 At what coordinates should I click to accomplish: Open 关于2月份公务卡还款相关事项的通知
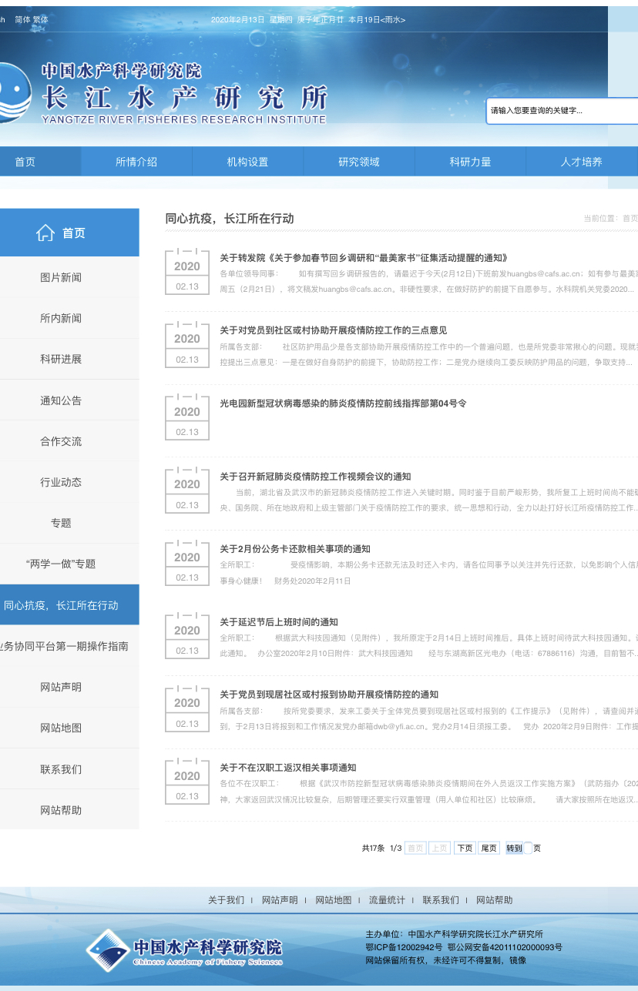pyautogui.click(x=295, y=549)
